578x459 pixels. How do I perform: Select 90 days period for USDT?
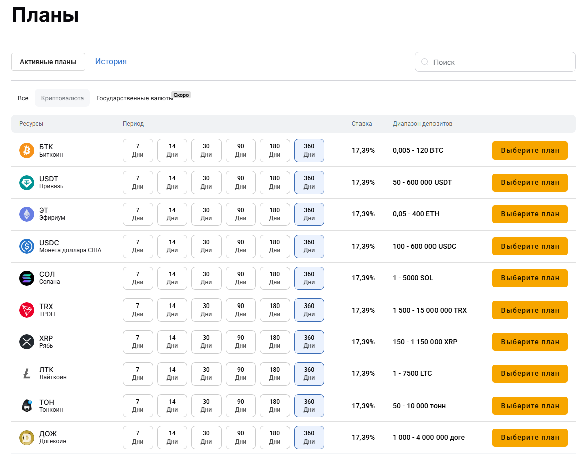(241, 182)
